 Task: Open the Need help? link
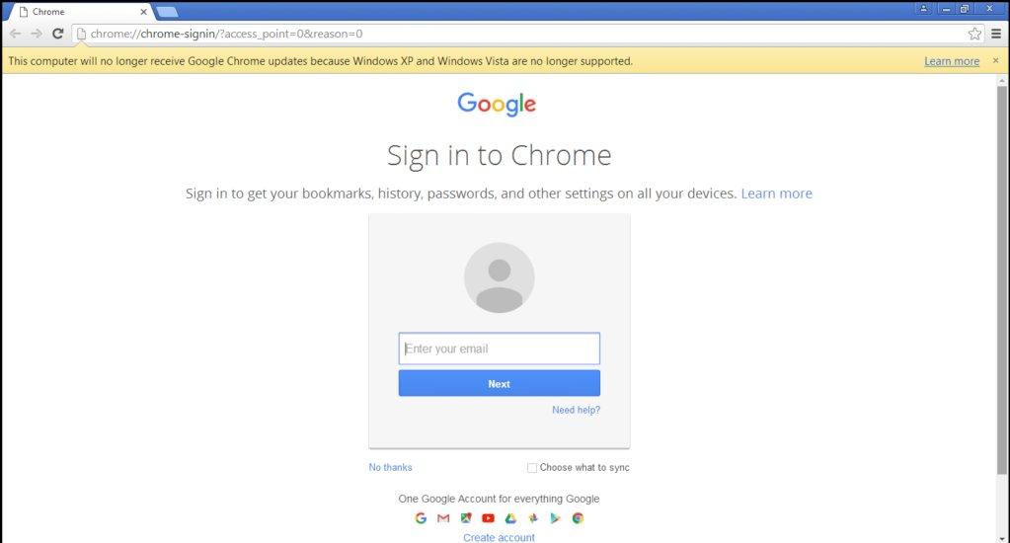pos(576,410)
